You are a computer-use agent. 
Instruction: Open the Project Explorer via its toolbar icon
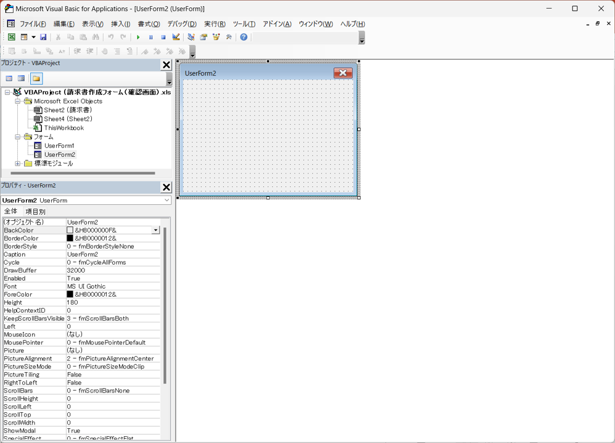click(x=191, y=37)
